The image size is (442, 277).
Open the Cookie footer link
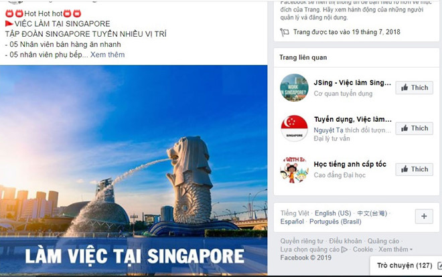363,250
